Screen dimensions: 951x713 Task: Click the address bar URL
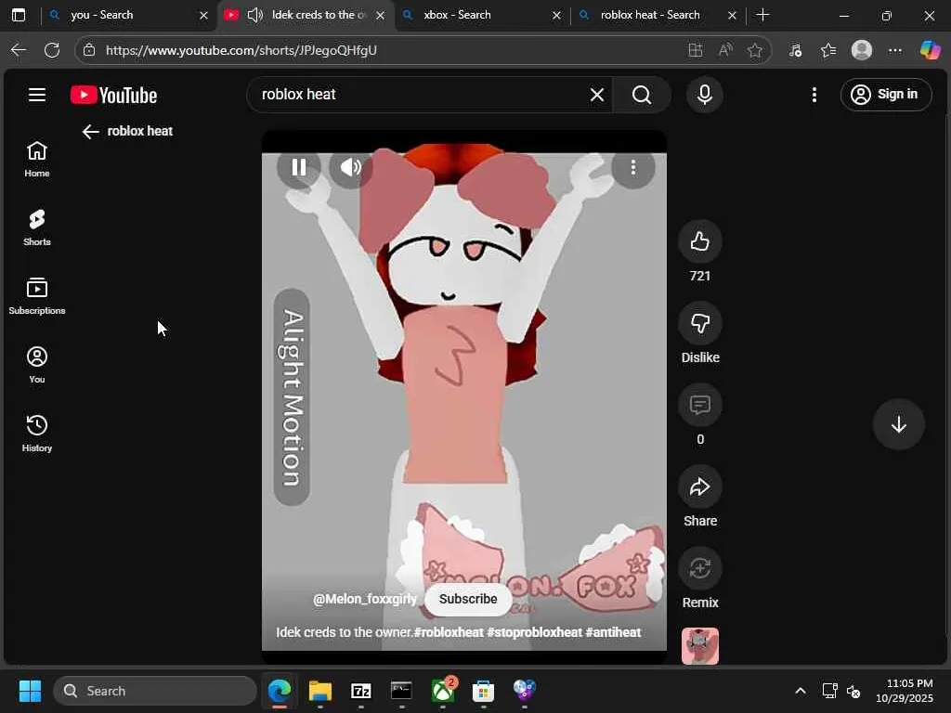tap(241, 50)
